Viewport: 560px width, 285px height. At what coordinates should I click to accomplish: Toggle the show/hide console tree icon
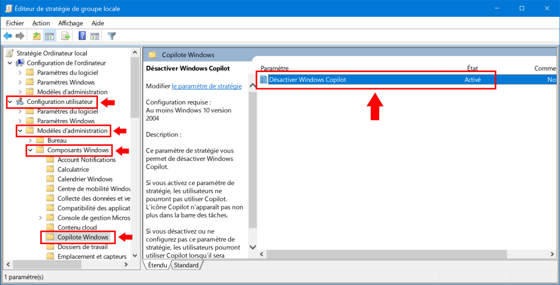[x=49, y=36]
